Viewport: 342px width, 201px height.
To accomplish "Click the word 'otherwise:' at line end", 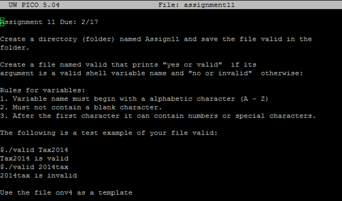I will coord(282,73).
